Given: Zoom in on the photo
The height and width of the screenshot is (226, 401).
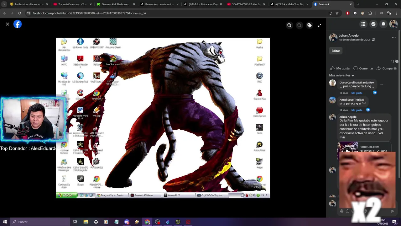Looking at the screenshot, I should 289,25.
